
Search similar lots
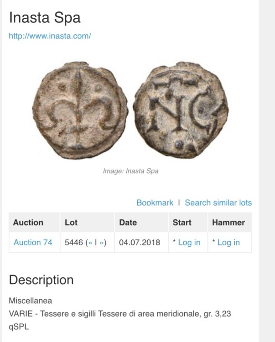218,203
